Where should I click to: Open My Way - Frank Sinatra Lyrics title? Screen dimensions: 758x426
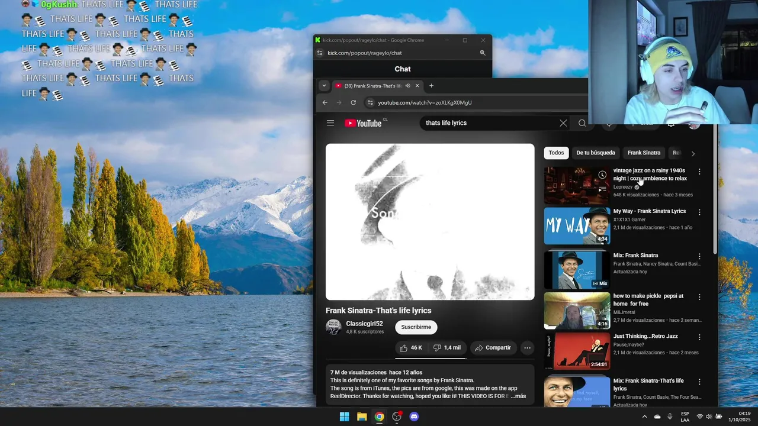pos(650,211)
